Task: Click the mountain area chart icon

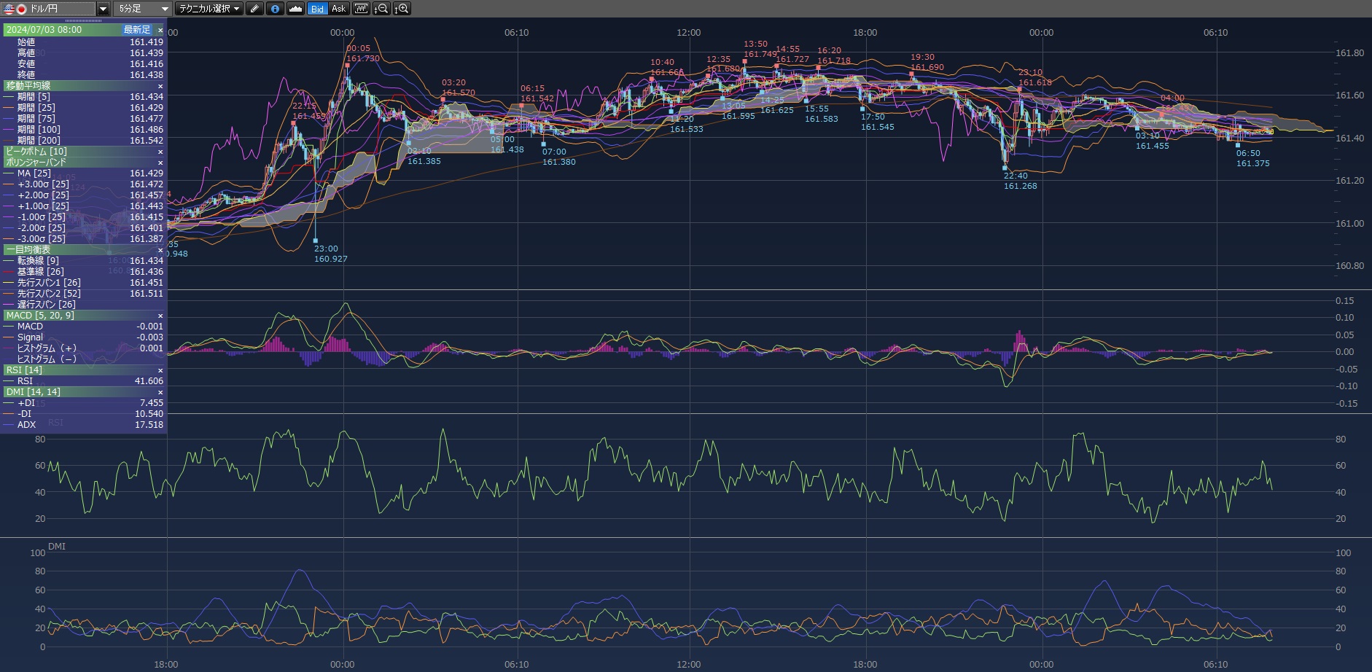Action: click(x=295, y=9)
